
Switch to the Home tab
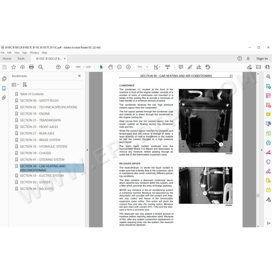pos(7,59)
